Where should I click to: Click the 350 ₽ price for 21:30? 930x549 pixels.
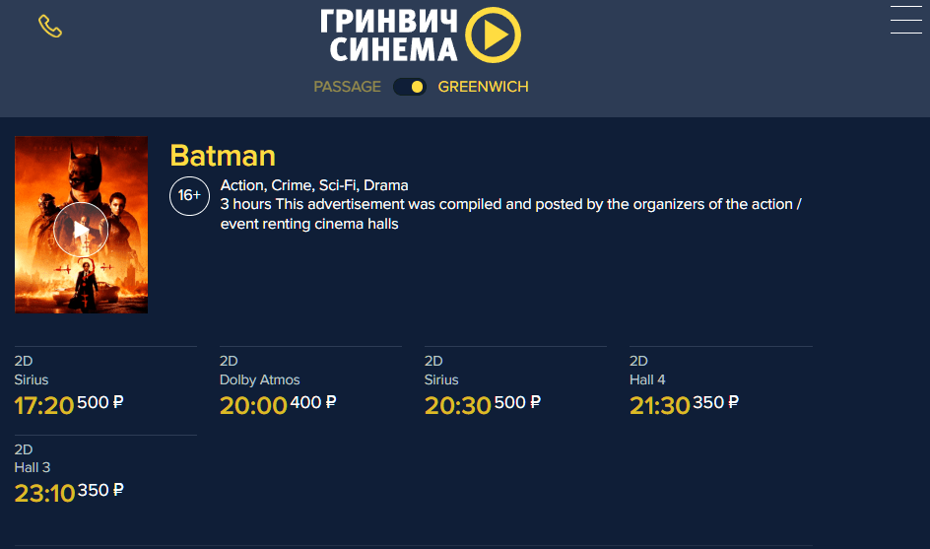point(716,402)
